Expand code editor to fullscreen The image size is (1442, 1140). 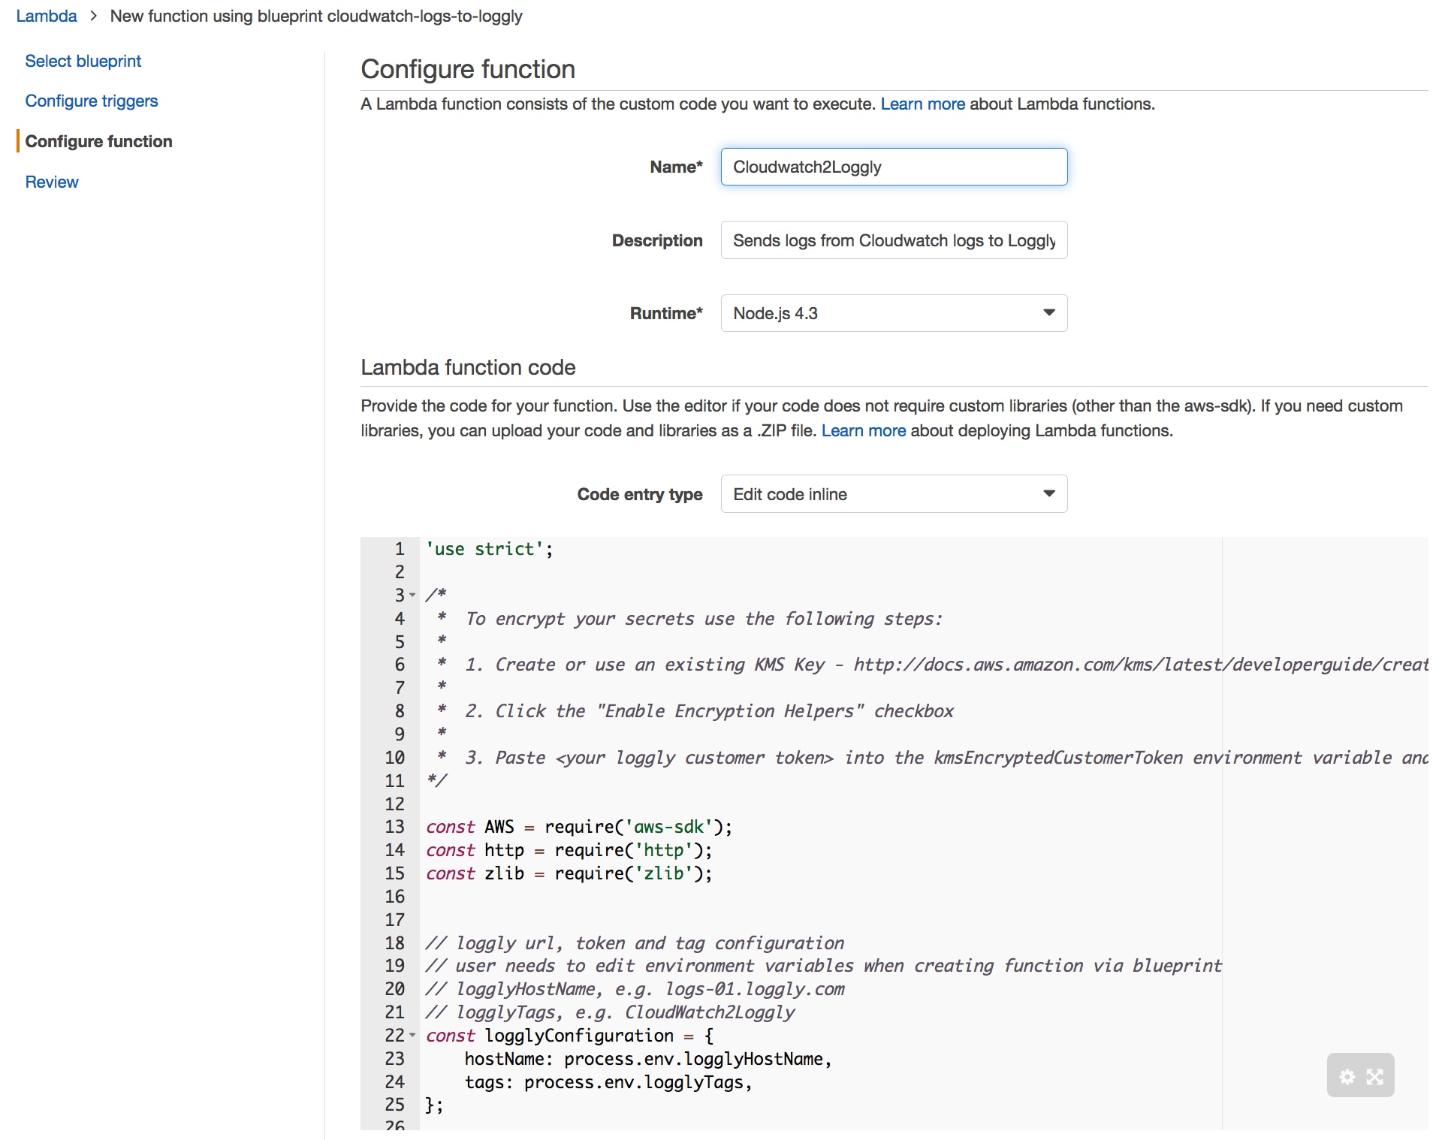click(1374, 1077)
